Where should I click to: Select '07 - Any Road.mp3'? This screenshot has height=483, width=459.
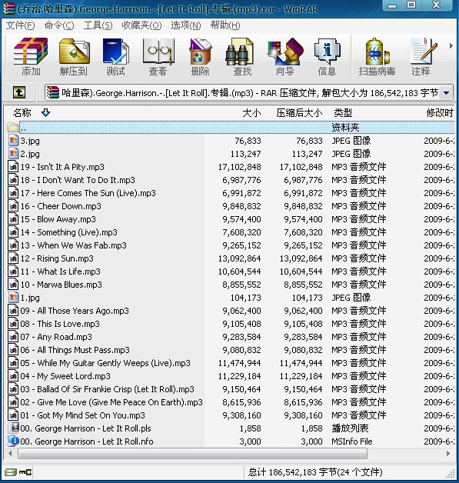click(56, 337)
